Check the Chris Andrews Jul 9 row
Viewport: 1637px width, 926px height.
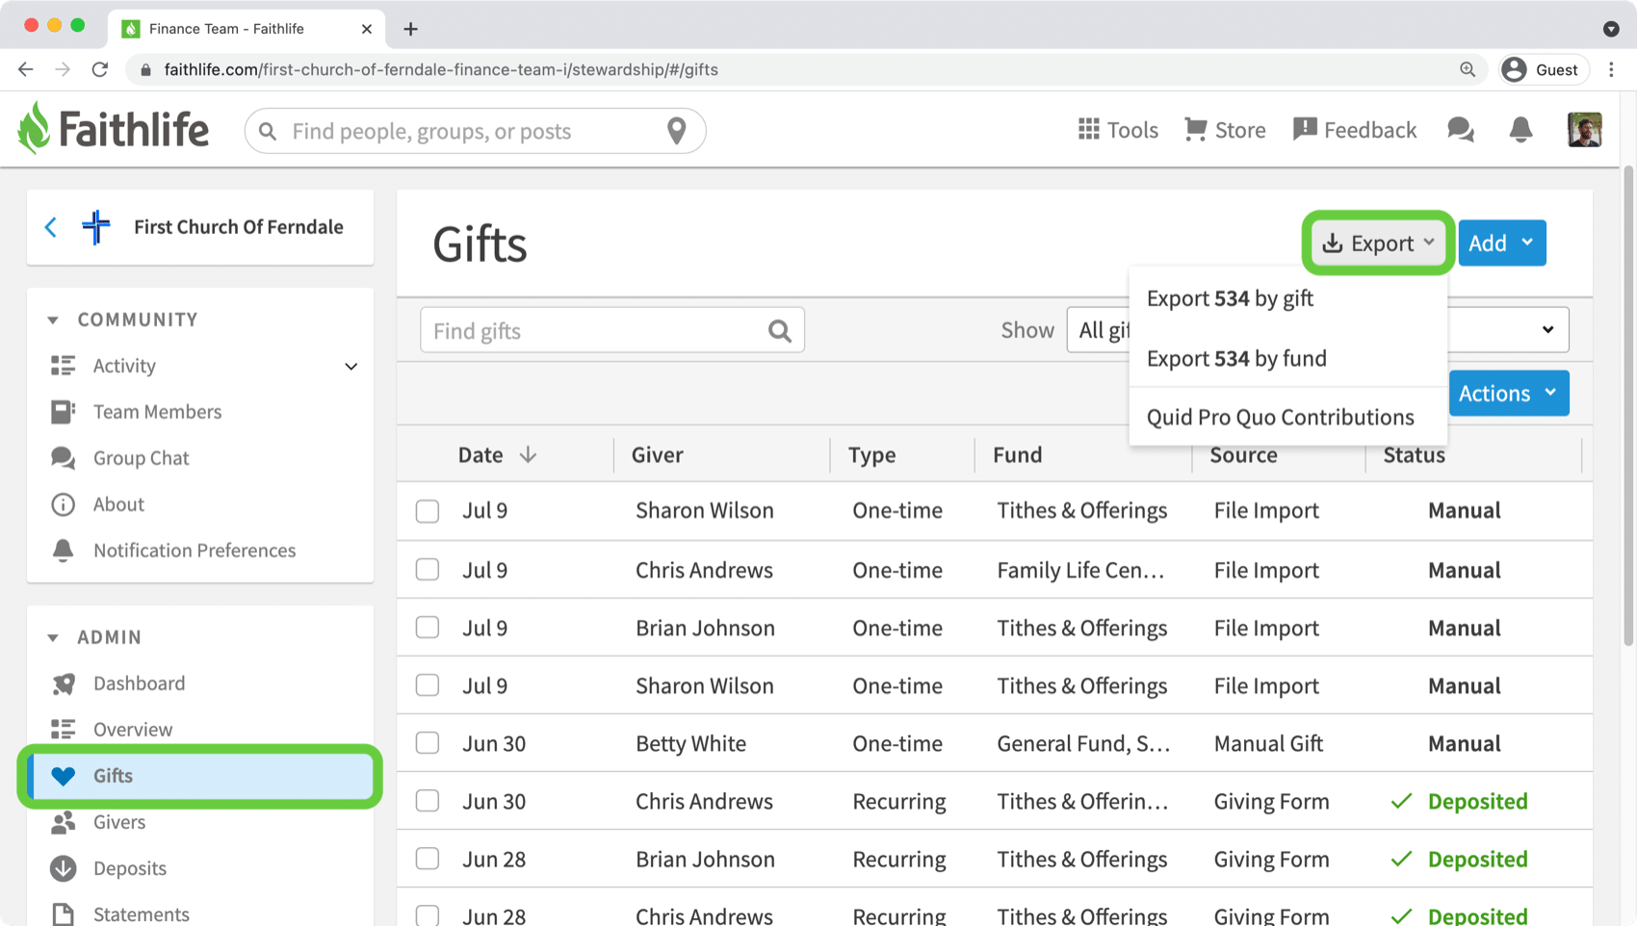[428, 570]
